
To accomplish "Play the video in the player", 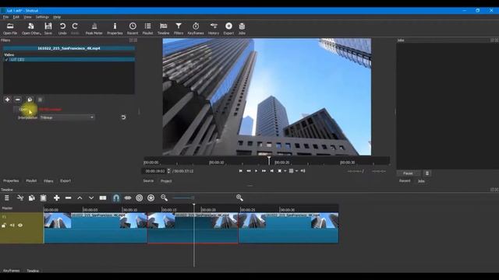I will pos(257,171).
